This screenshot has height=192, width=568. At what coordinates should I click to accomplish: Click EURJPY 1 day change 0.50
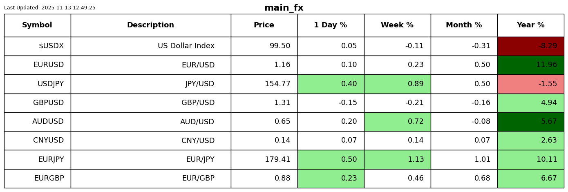click(x=331, y=160)
